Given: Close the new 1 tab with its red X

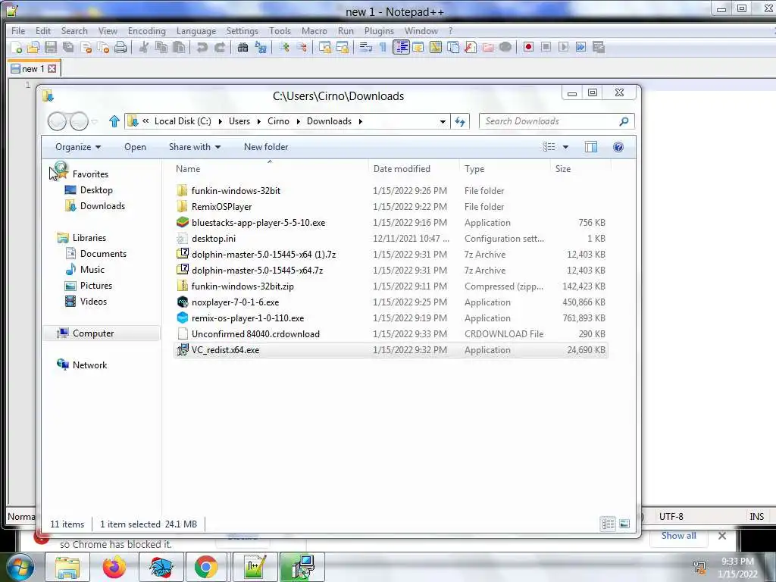Looking at the screenshot, I should [x=52, y=69].
